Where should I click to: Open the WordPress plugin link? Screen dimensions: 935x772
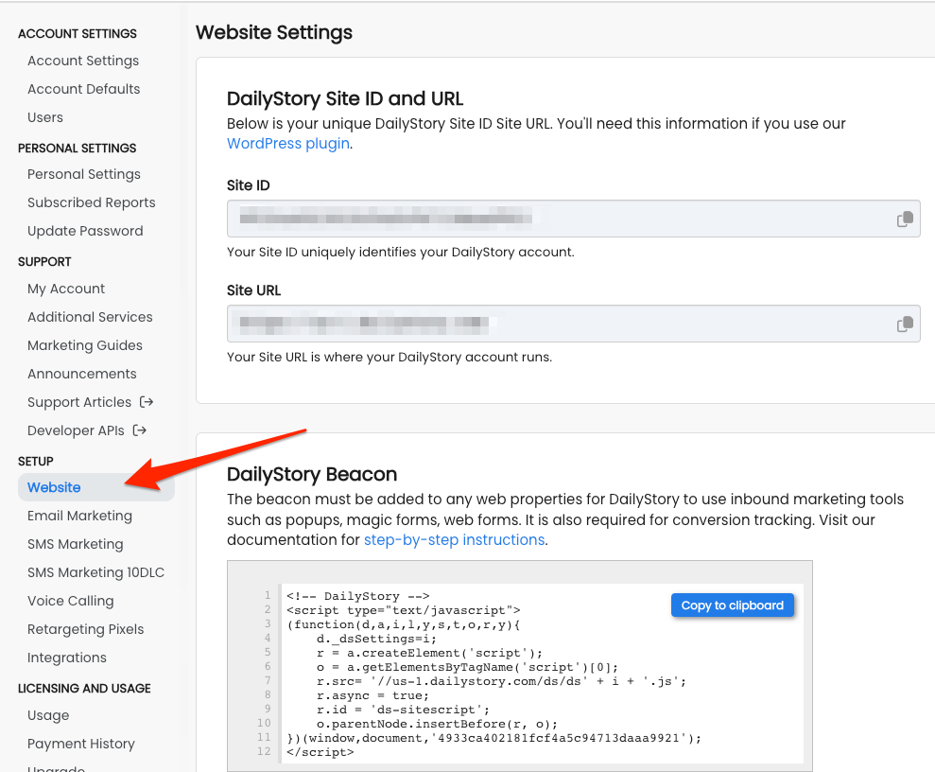(288, 144)
